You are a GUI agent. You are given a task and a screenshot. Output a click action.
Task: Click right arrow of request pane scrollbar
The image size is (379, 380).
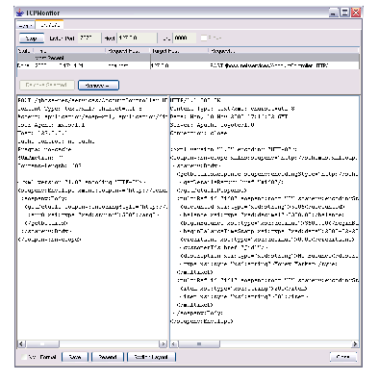pyautogui.click(x=164, y=344)
